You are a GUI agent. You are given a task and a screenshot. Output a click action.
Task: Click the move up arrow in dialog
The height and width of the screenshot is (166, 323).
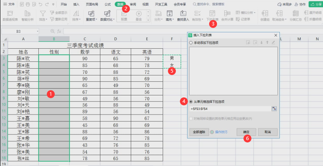[267, 43]
